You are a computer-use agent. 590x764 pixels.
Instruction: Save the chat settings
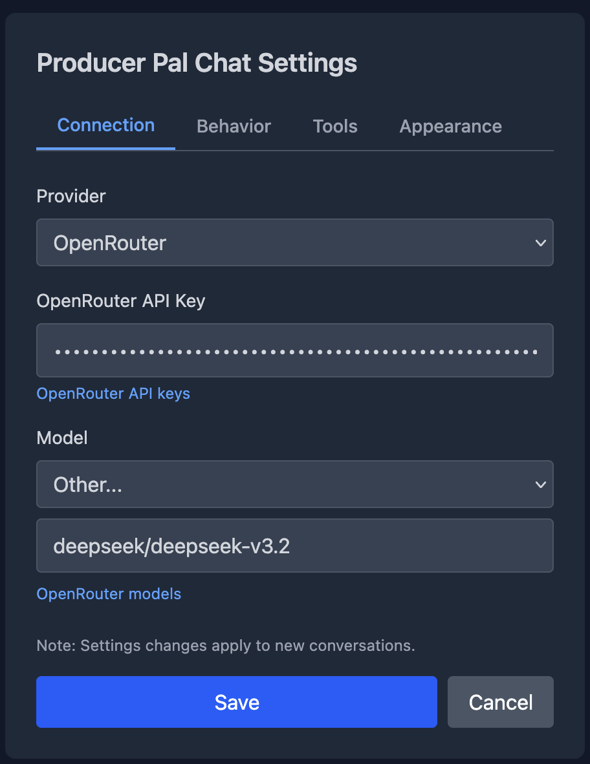[x=237, y=702]
